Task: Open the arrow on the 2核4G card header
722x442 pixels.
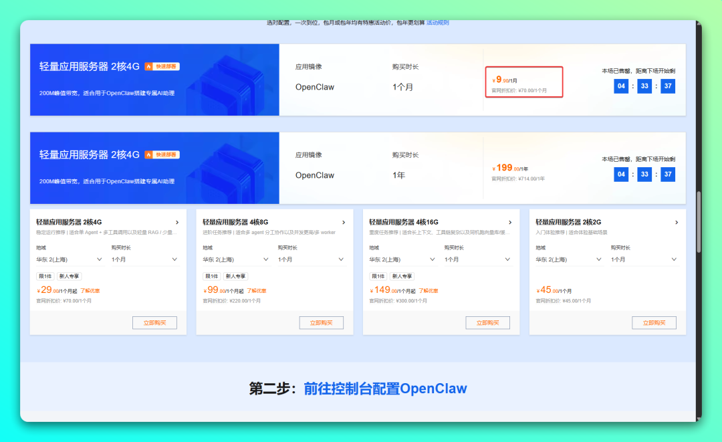Action: pos(177,222)
